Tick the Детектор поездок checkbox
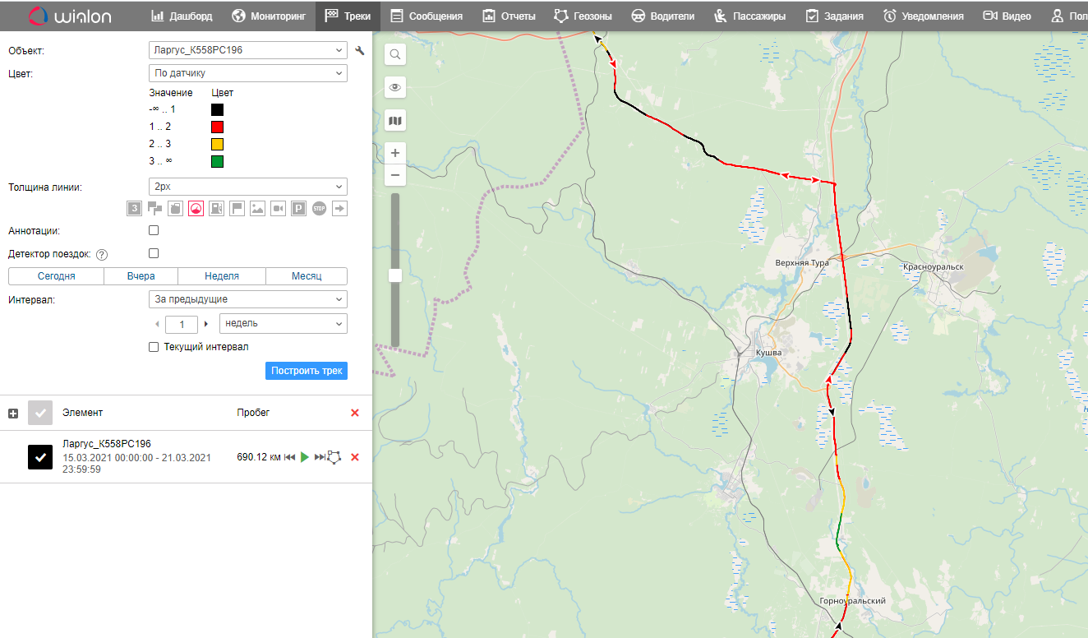Image resolution: width=1088 pixels, height=638 pixels. click(x=154, y=254)
